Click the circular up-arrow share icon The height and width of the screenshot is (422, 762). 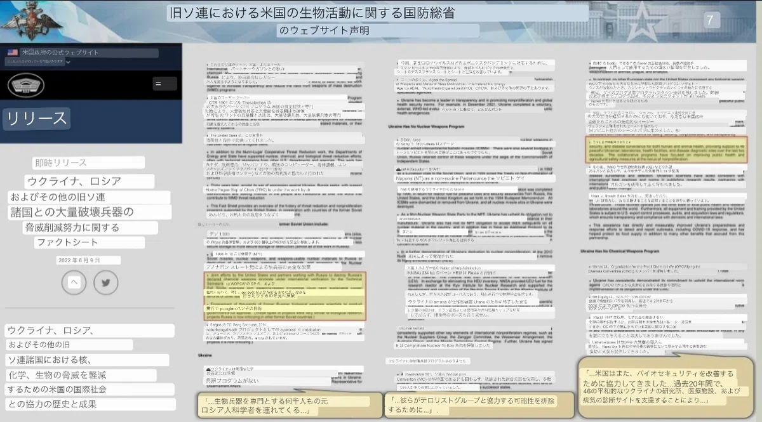(x=74, y=282)
